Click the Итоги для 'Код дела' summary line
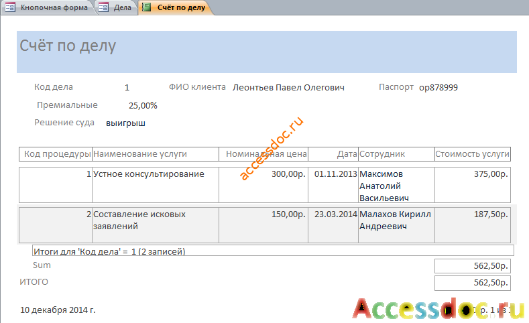 [x=274, y=251]
